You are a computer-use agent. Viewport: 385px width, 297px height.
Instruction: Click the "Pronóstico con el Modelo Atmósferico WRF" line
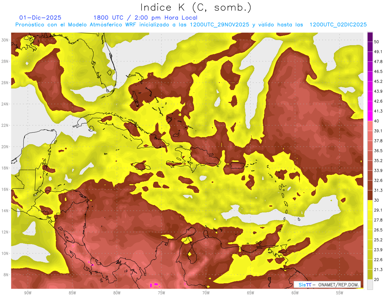click(x=191, y=25)
